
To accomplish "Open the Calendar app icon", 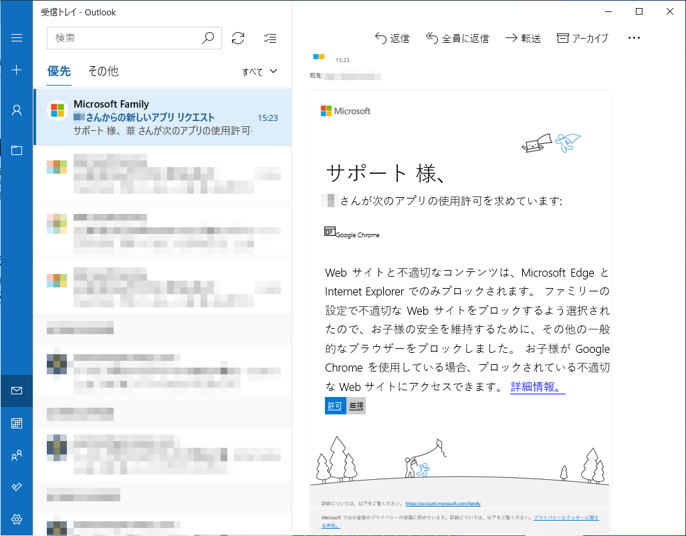I will pos(17,423).
